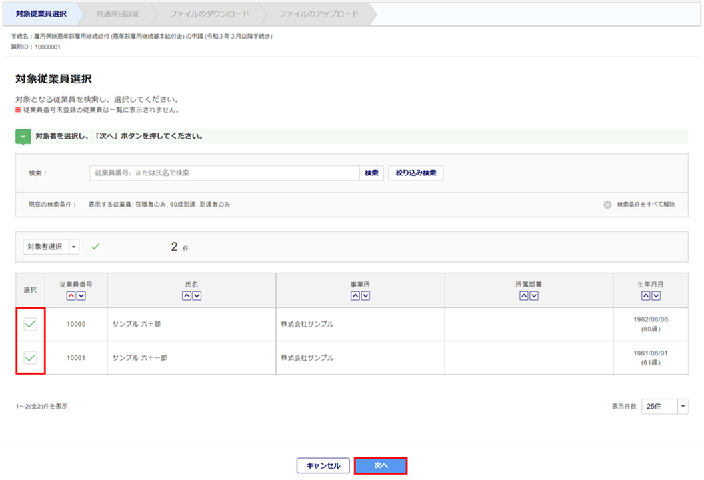Sort 氏名 column ascending
Viewport: 704px width, 480px height.
[x=187, y=295]
